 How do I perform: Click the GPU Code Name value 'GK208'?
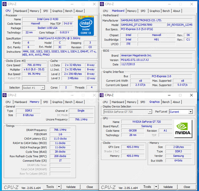[133, 130]
